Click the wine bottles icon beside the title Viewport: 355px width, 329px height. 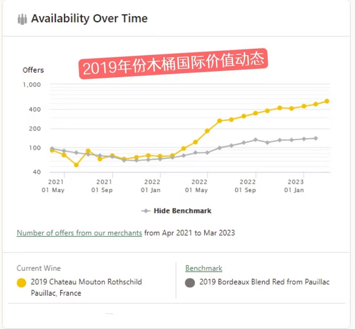(x=22, y=19)
